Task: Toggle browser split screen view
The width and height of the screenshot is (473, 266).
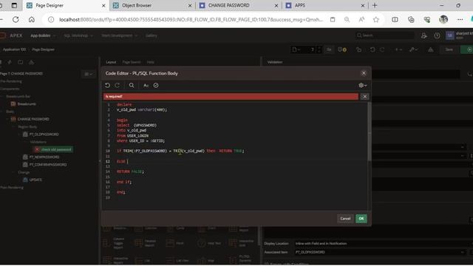Action: pyautogui.click(x=395, y=20)
